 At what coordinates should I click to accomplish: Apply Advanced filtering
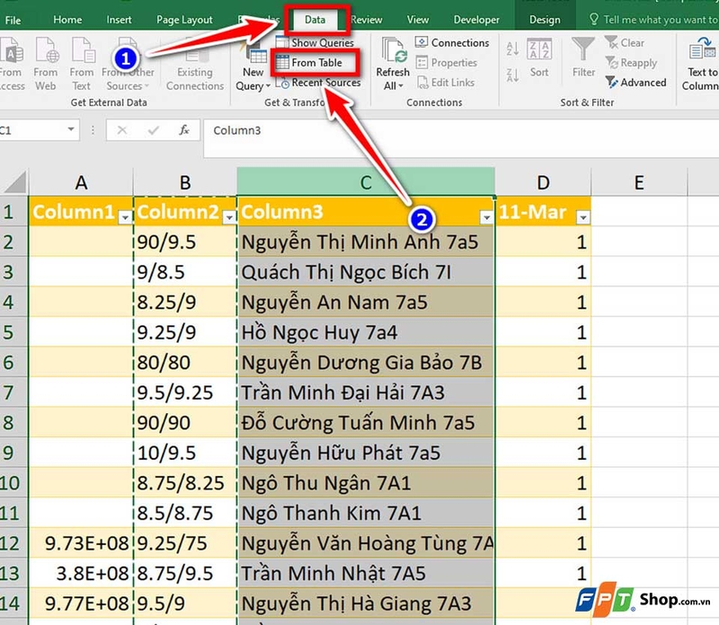(636, 83)
